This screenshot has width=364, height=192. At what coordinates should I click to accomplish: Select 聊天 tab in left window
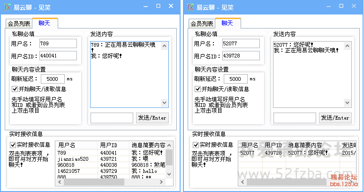(45, 23)
